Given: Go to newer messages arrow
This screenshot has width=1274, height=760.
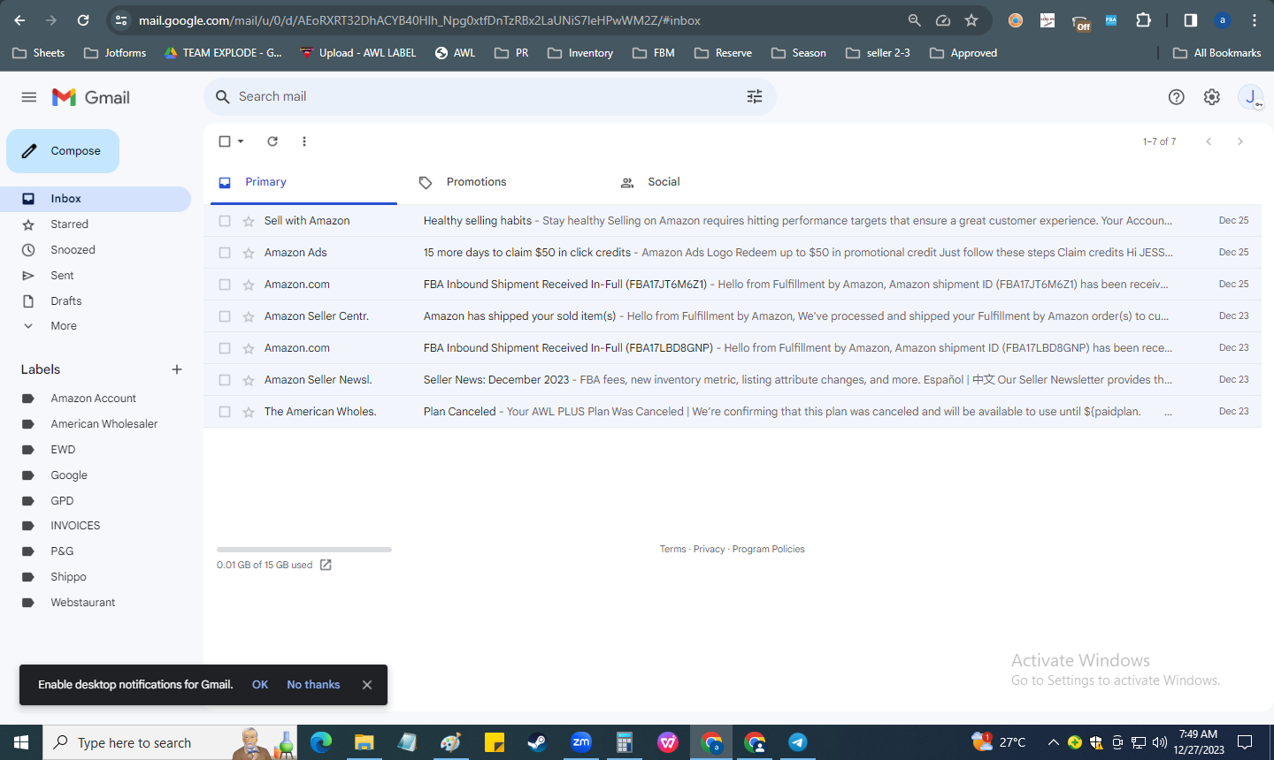Looking at the screenshot, I should 1209,141.
